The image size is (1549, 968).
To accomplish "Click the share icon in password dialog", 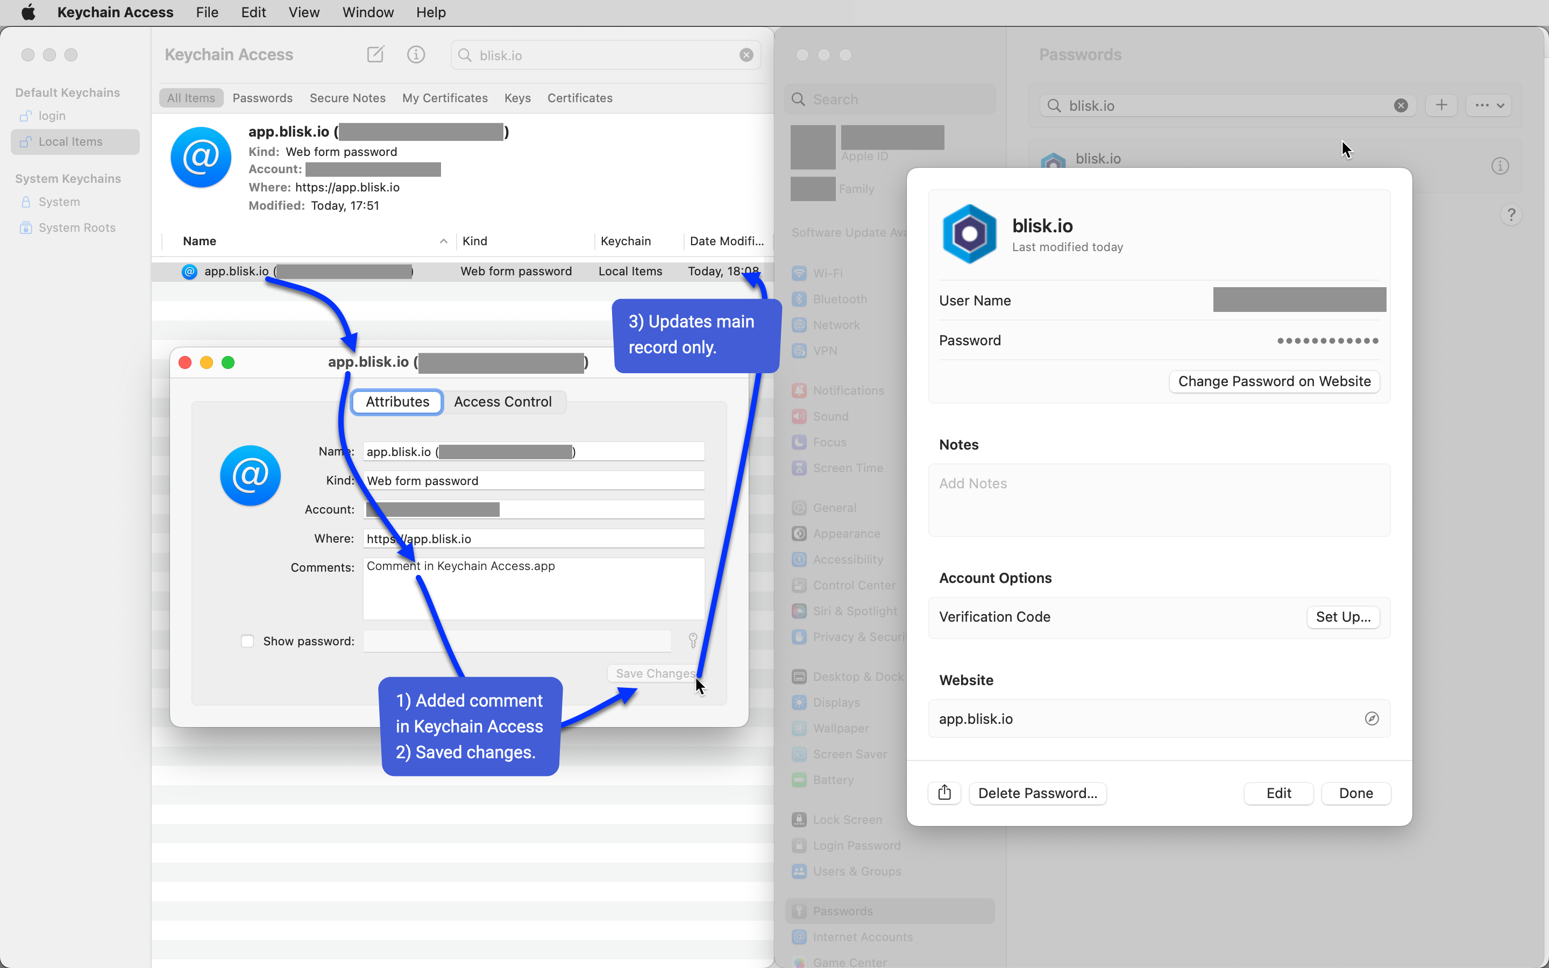I will (x=944, y=793).
